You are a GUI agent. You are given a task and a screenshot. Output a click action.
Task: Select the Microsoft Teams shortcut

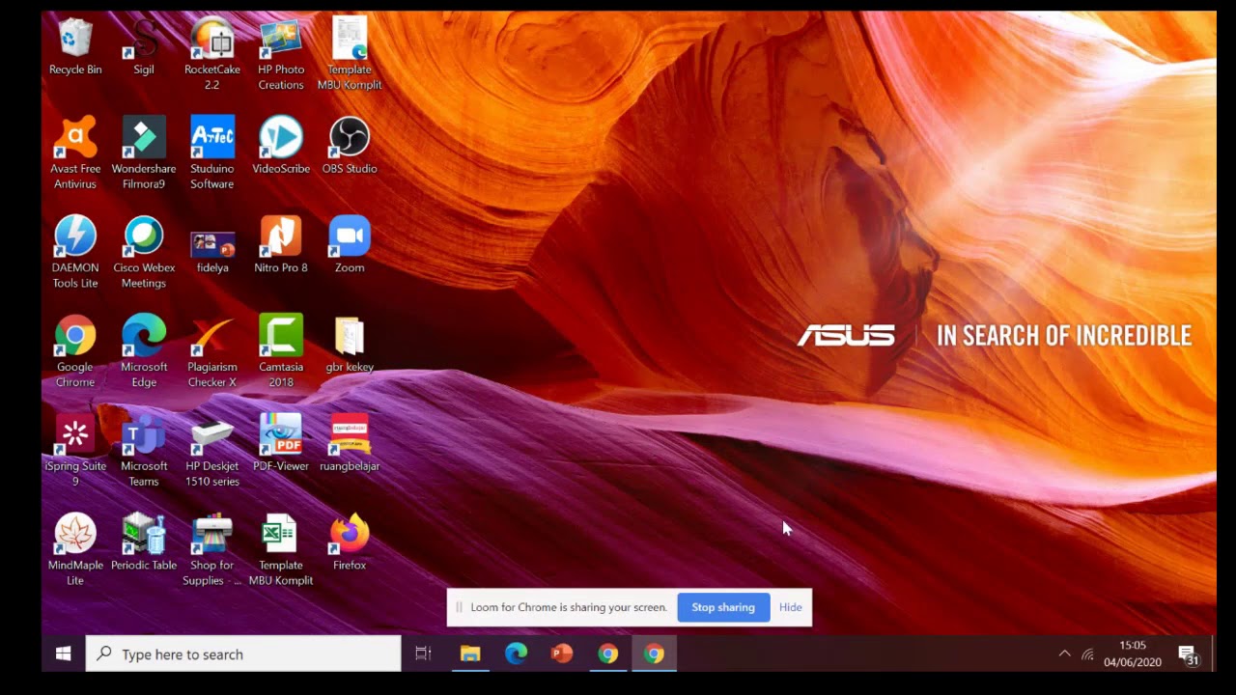(x=144, y=451)
